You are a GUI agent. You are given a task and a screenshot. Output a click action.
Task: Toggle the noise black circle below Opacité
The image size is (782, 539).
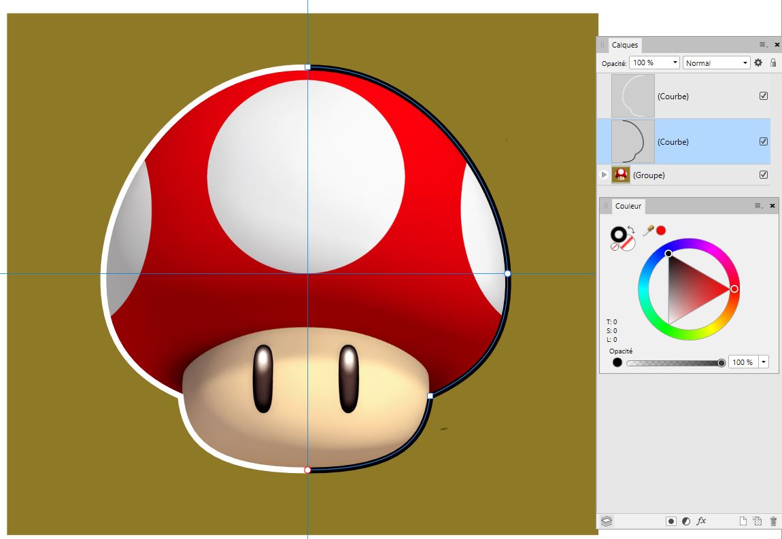coord(617,362)
